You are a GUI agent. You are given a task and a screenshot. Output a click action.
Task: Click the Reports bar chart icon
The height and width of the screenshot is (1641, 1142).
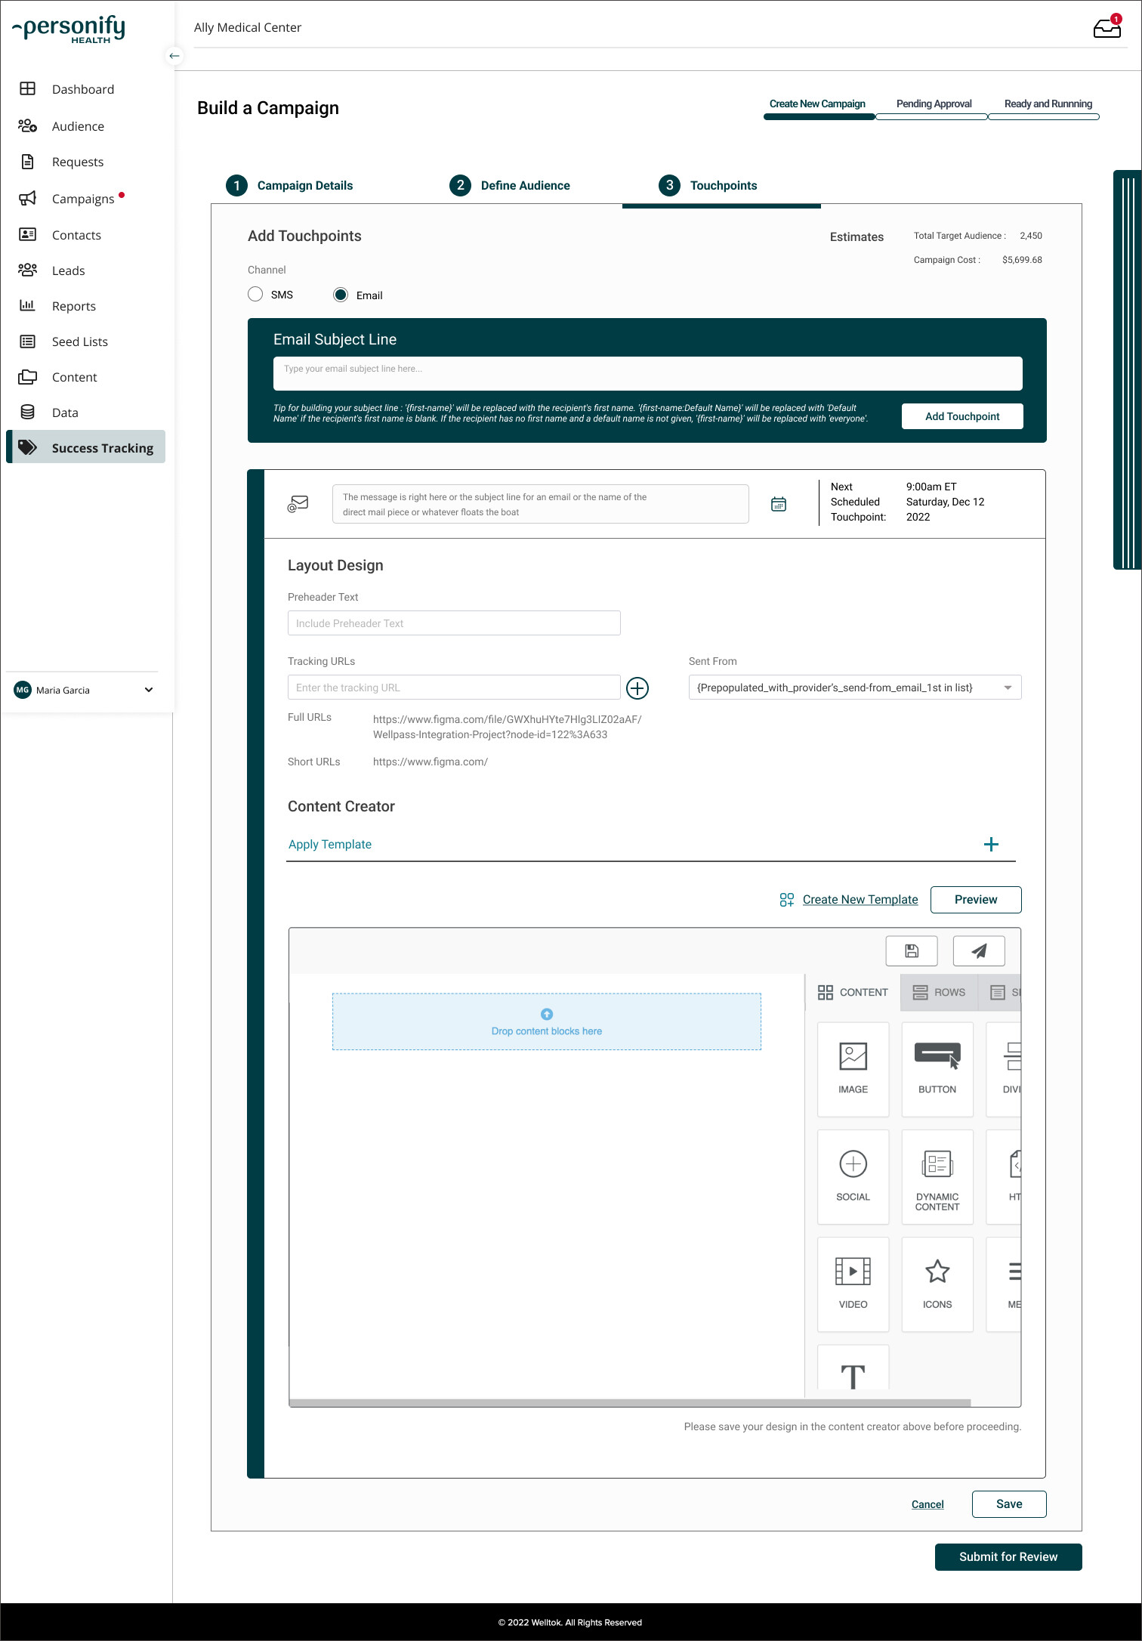pos(28,305)
